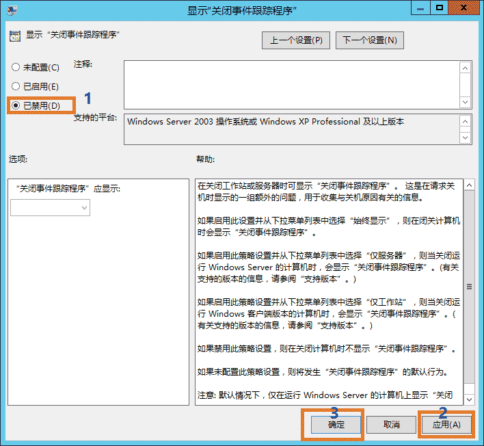Confirm with the 确定 button

(336, 425)
